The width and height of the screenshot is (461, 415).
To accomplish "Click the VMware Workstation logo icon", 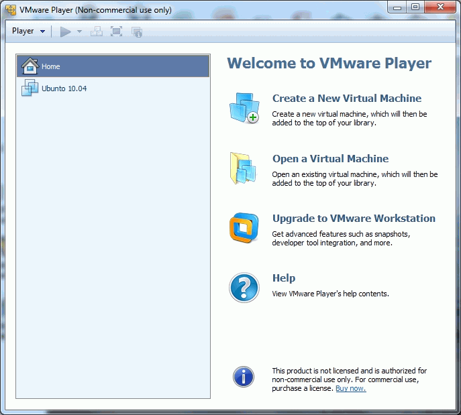I will point(244,228).
